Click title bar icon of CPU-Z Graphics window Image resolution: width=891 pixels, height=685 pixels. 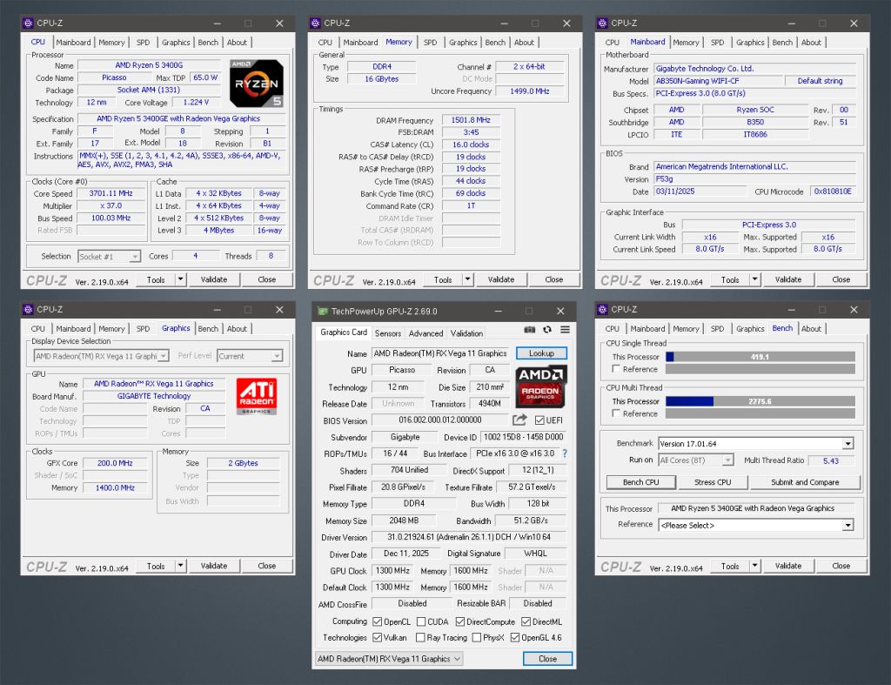(x=28, y=310)
